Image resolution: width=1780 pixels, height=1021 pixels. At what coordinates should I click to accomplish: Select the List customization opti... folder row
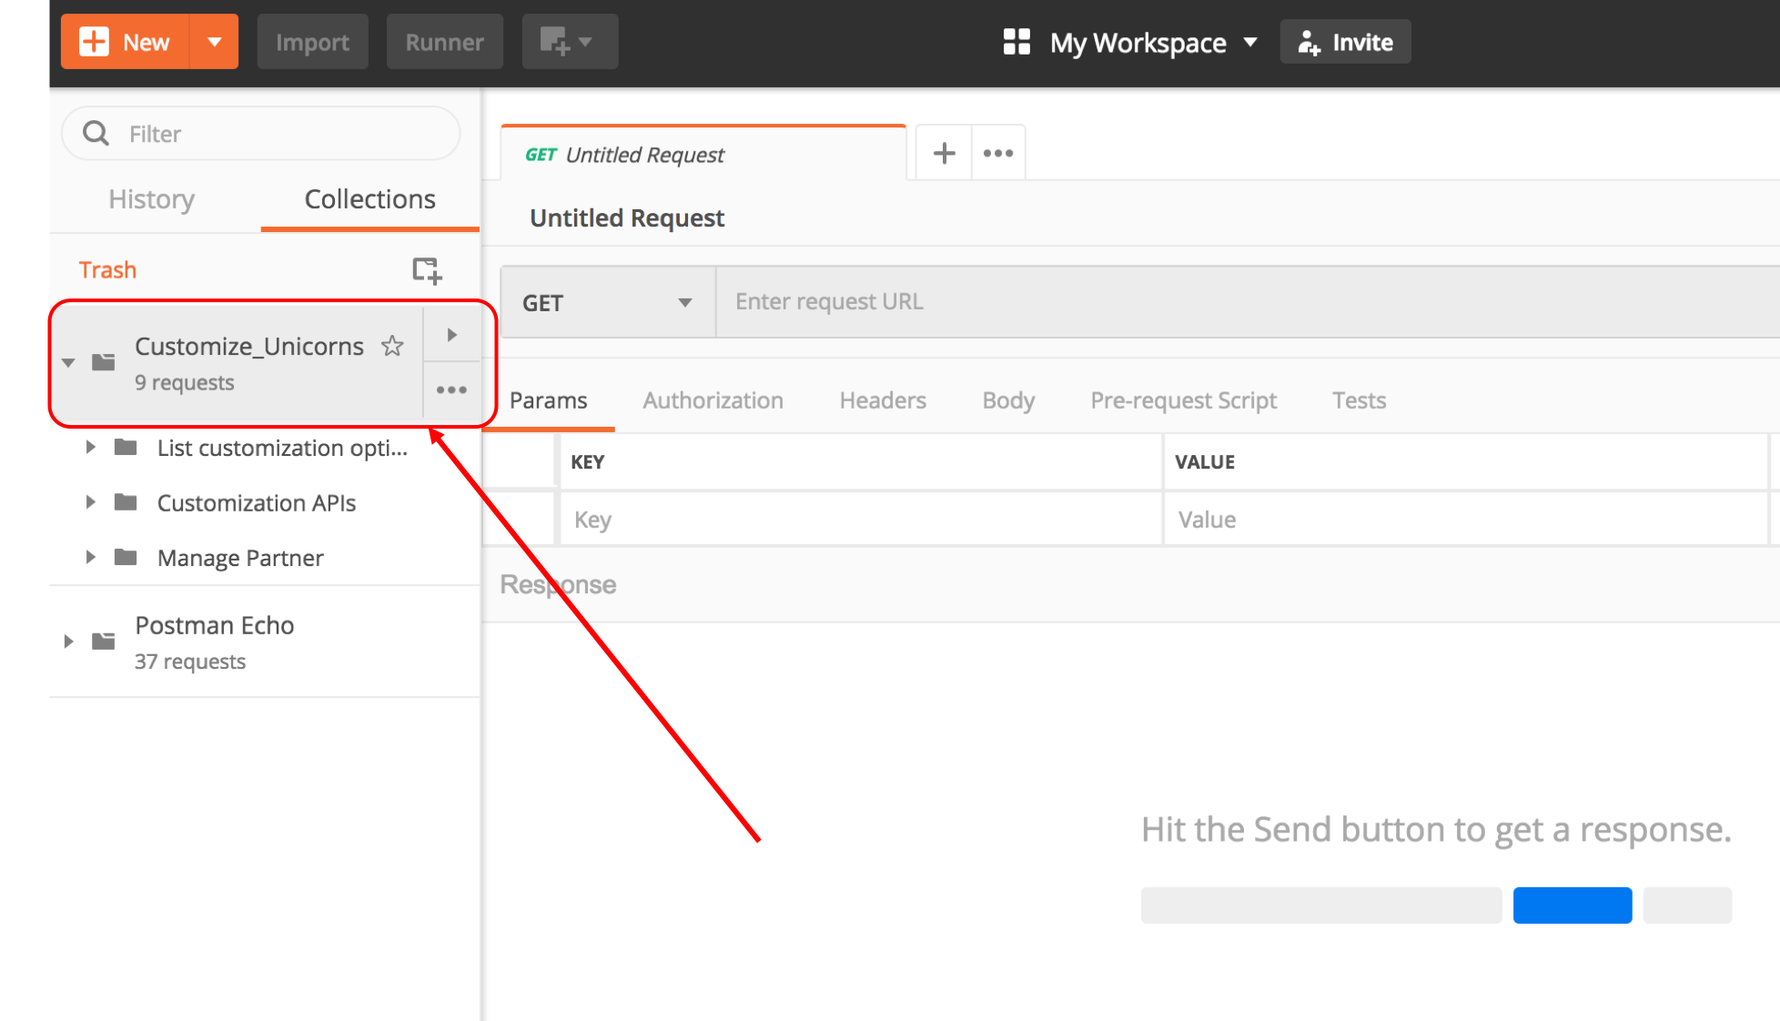point(265,448)
